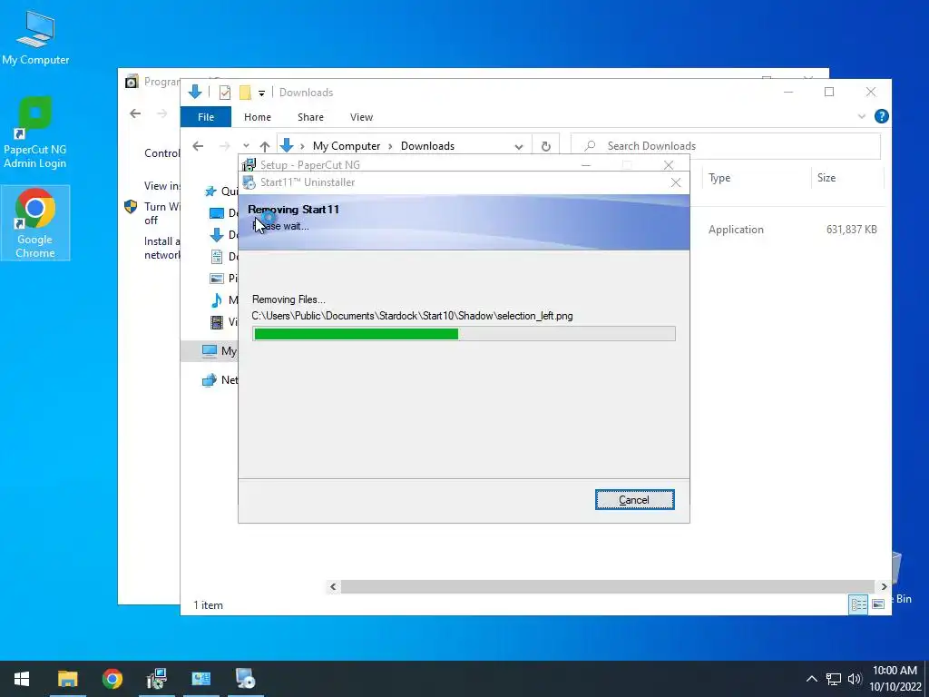This screenshot has height=697, width=929.
Task: Switch to details view layout
Action: click(x=858, y=604)
